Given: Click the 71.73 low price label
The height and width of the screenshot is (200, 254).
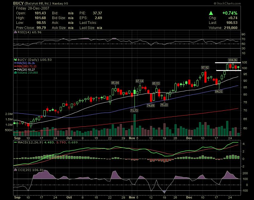Looking at the screenshot, I should point(134,110).
